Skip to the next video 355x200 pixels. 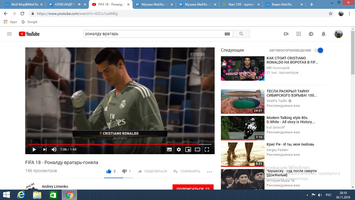pos(45,149)
